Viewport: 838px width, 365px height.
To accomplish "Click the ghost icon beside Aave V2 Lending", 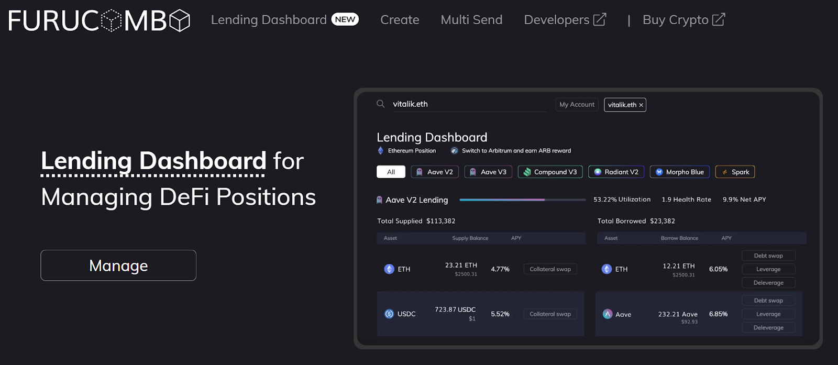I will click(x=380, y=200).
